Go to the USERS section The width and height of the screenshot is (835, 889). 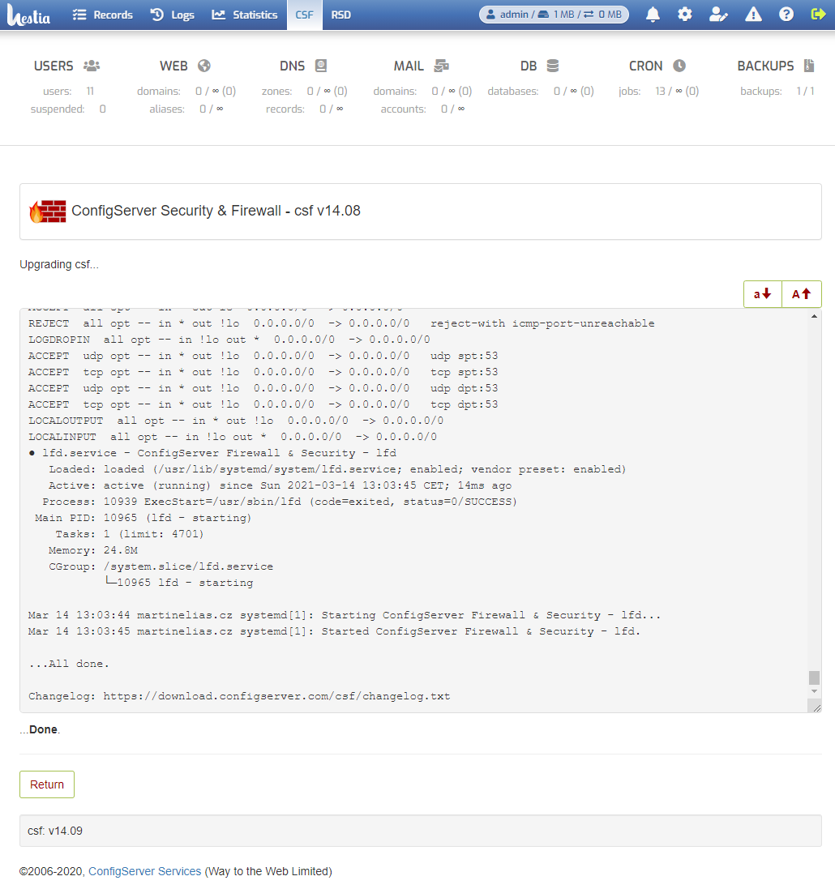[x=54, y=66]
